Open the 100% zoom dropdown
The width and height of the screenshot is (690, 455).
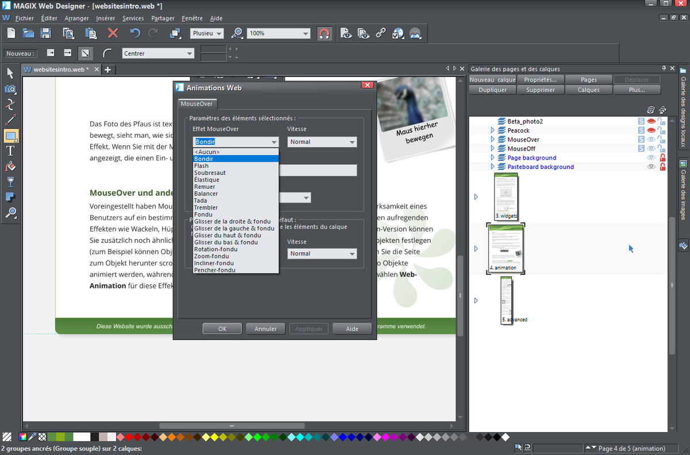(278, 33)
